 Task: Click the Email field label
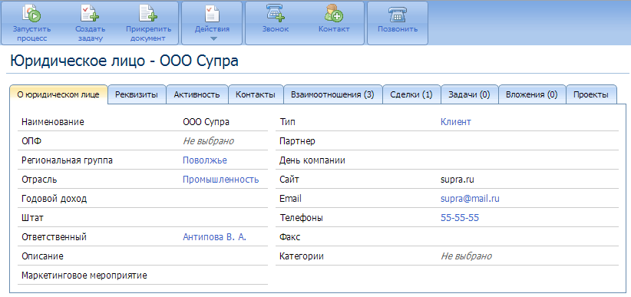click(290, 199)
